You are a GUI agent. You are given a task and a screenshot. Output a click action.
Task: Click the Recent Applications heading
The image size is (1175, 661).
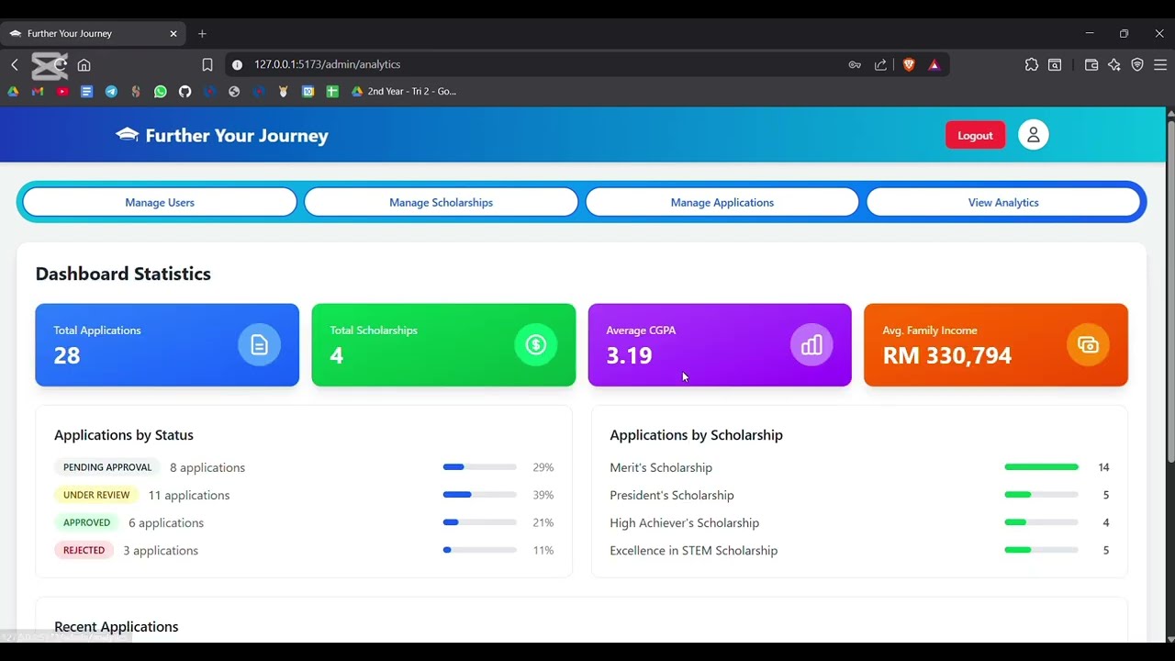117,627
